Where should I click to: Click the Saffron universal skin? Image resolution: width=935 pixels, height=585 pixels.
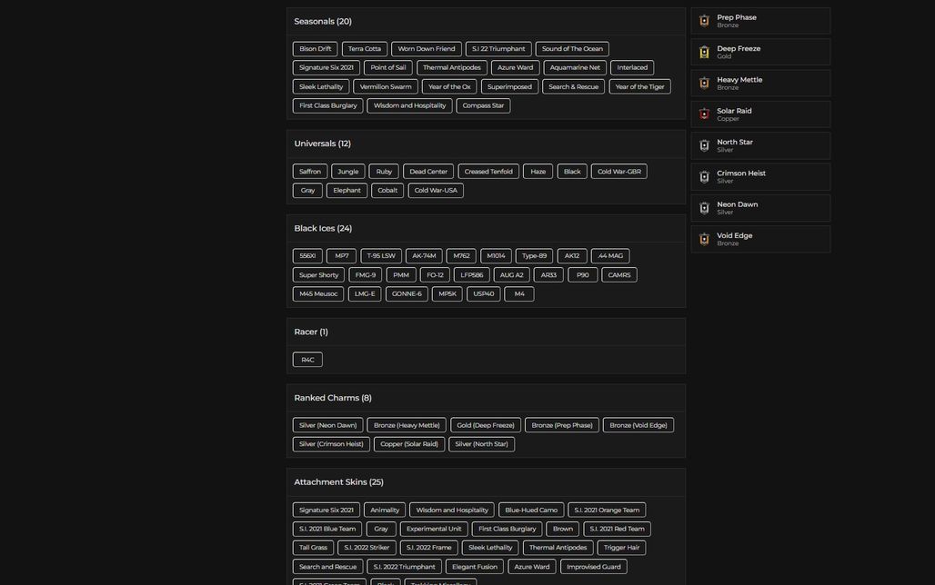point(310,172)
